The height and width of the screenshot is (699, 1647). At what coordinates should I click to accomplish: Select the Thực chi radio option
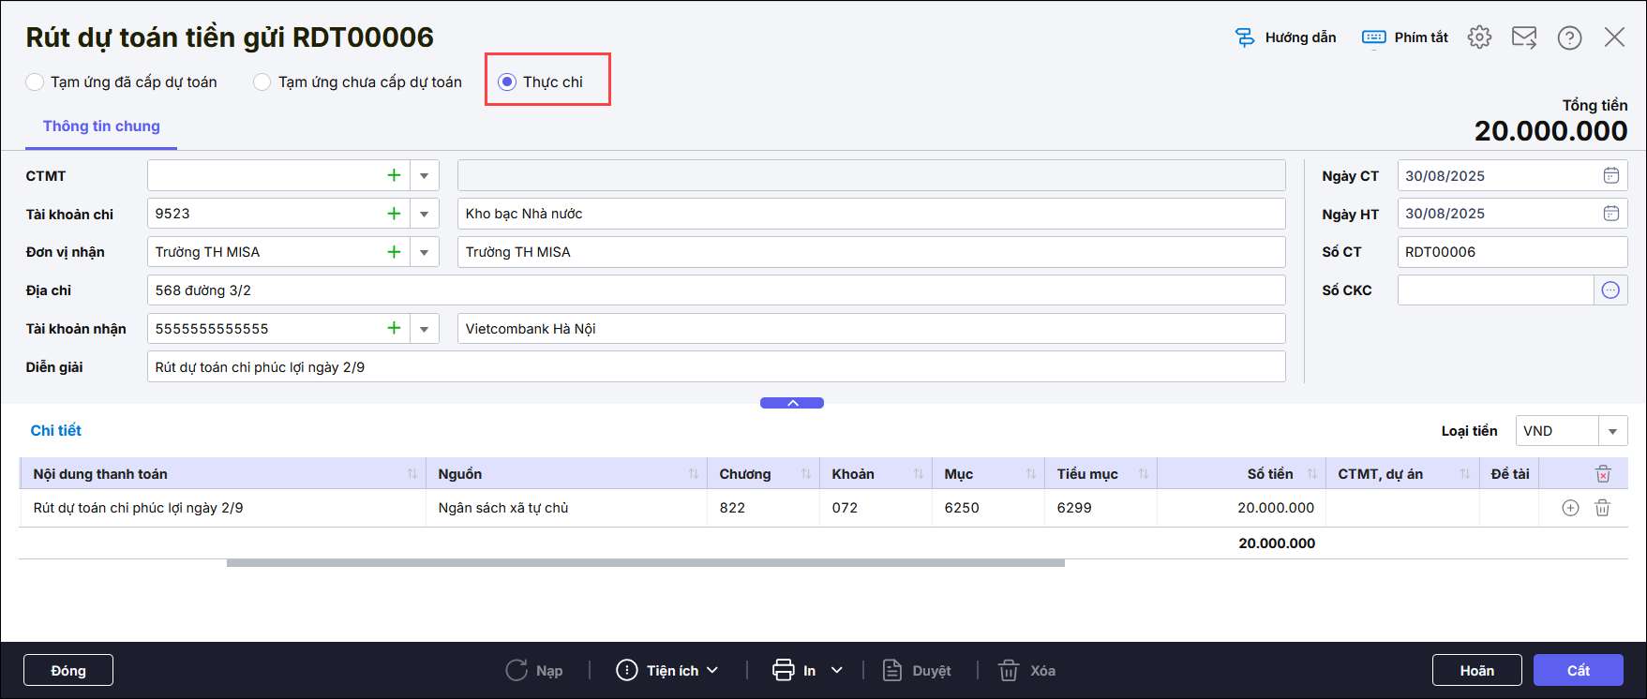point(507,82)
